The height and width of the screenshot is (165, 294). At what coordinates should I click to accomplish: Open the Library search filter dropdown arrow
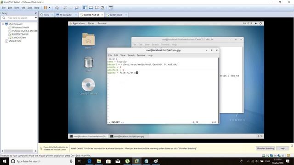point(36,18)
